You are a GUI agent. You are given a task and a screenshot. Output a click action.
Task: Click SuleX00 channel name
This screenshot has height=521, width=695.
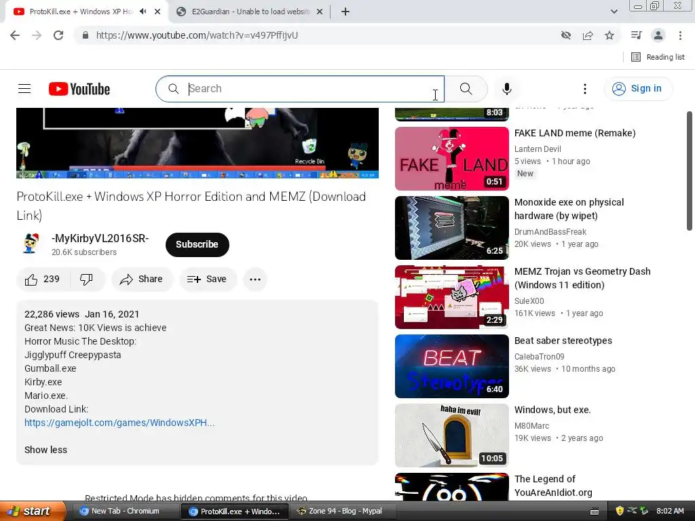tap(529, 301)
